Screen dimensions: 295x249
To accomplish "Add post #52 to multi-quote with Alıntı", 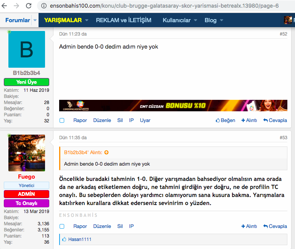I will [x=249, y=120].
